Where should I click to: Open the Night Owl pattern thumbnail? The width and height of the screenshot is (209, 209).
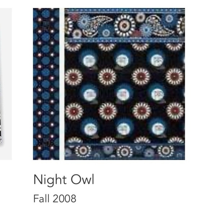point(109,84)
